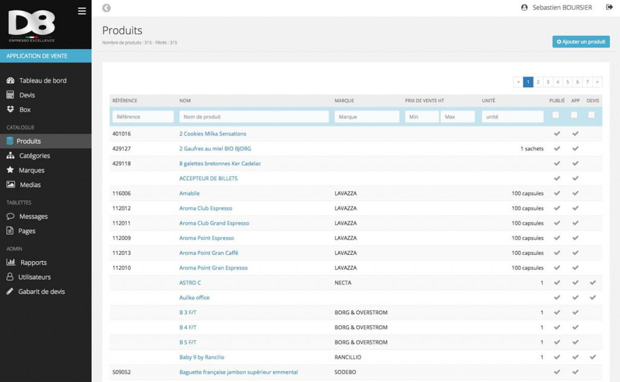Click Devis checkmark for ASTRO C row
620x382 pixels.
(x=592, y=283)
